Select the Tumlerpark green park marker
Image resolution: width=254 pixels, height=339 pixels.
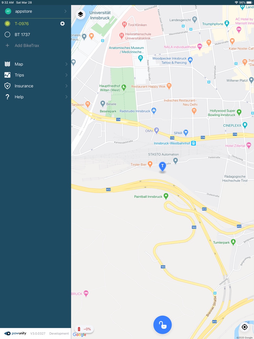pos(233,242)
